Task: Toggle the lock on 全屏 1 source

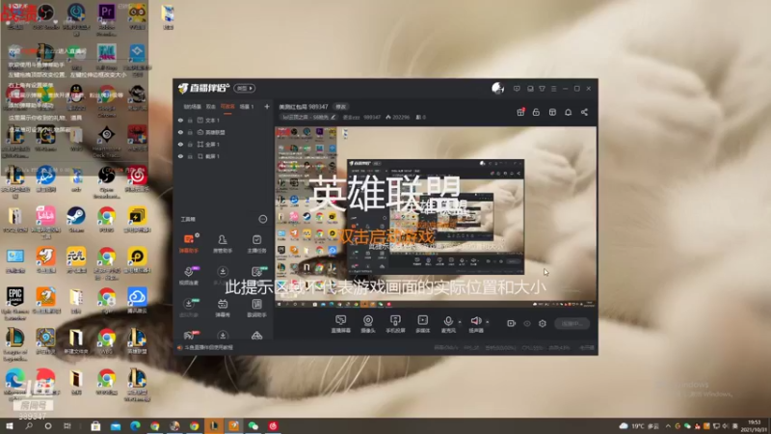Action: 190,144
